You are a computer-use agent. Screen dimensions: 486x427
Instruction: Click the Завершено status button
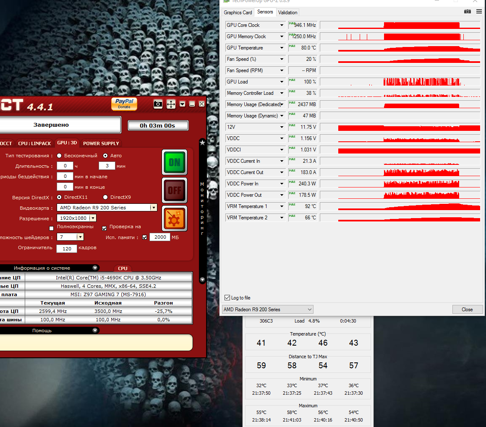(x=60, y=125)
